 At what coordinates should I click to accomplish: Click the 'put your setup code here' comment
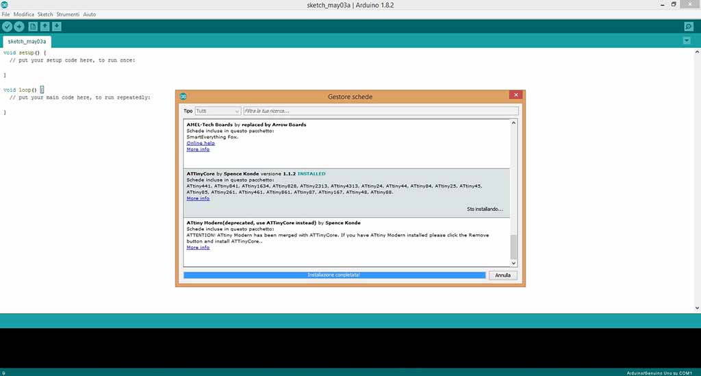(x=73, y=60)
